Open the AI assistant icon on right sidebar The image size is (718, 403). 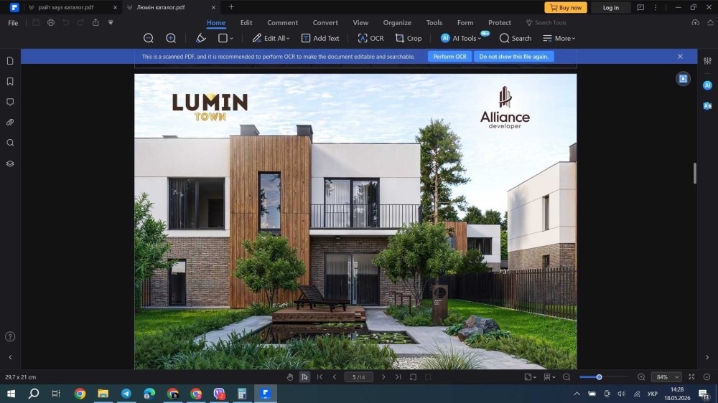(707, 85)
